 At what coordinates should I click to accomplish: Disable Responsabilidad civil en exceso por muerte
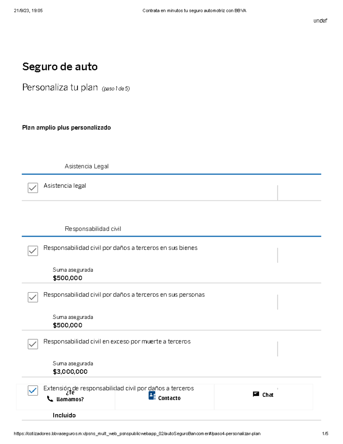tap(33, 344)
